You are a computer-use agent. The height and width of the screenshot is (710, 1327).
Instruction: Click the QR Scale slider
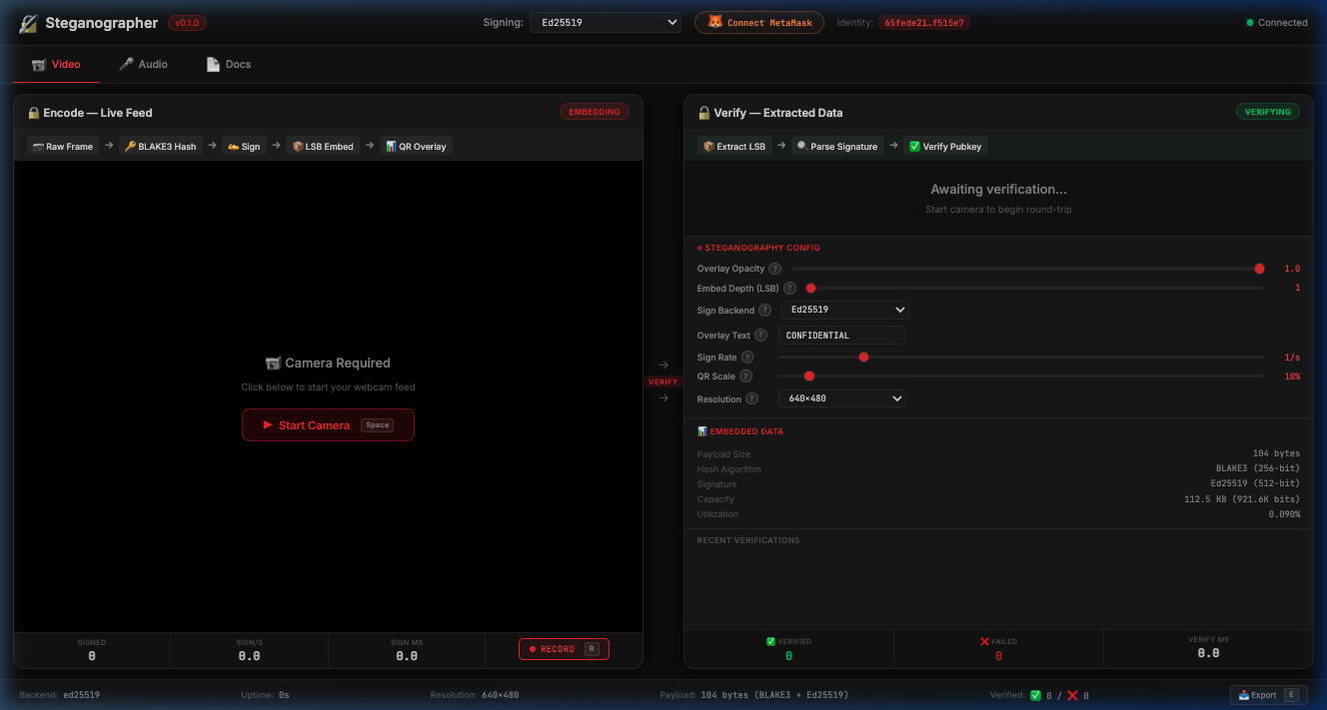[x=1021, y=376]
